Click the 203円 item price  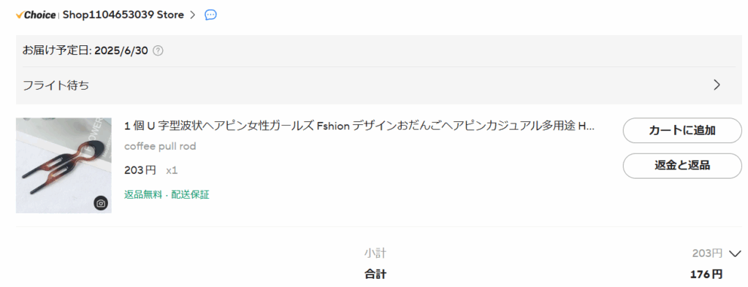pos(140,170)
